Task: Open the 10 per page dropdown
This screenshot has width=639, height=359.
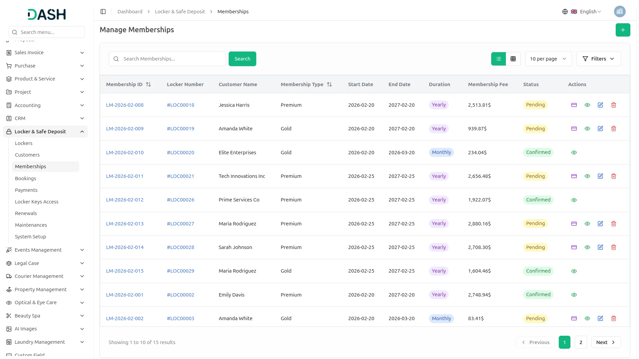Action: 548,59
